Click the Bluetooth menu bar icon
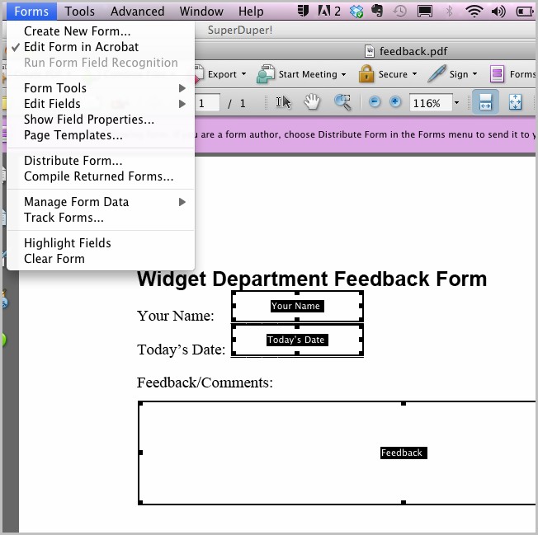Screen dimensions: 538x535 click(x=449, y=12)
